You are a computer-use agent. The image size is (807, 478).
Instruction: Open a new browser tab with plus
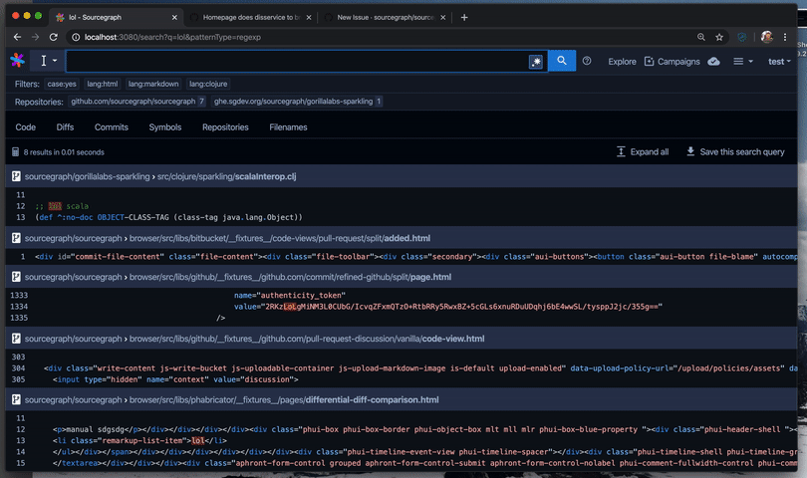tap(464, 17)
